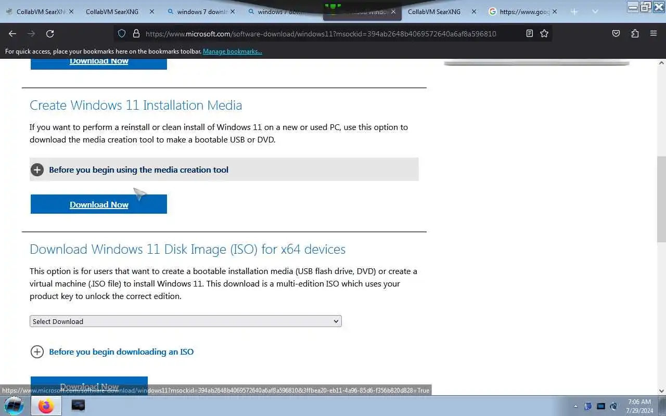Open the taskbar clock showing 7:06 AM
This screenshot has width=666, height=416.
click(x=639, y=406)
